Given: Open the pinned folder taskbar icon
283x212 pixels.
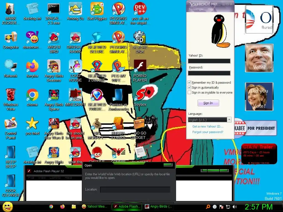Looking at the screenshot, I should click(74, 206).
